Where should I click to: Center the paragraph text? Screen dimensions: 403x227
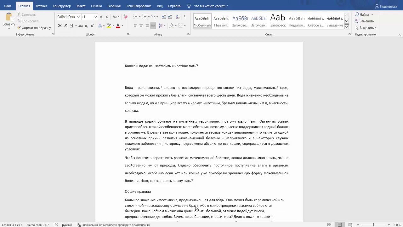click(141, 26)
